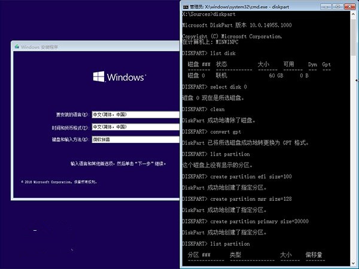Image resolution: width=359 pixels, height=269 pixels.
Task: Click the cmd scrollbar up arrow
Action: click(353, 14)
